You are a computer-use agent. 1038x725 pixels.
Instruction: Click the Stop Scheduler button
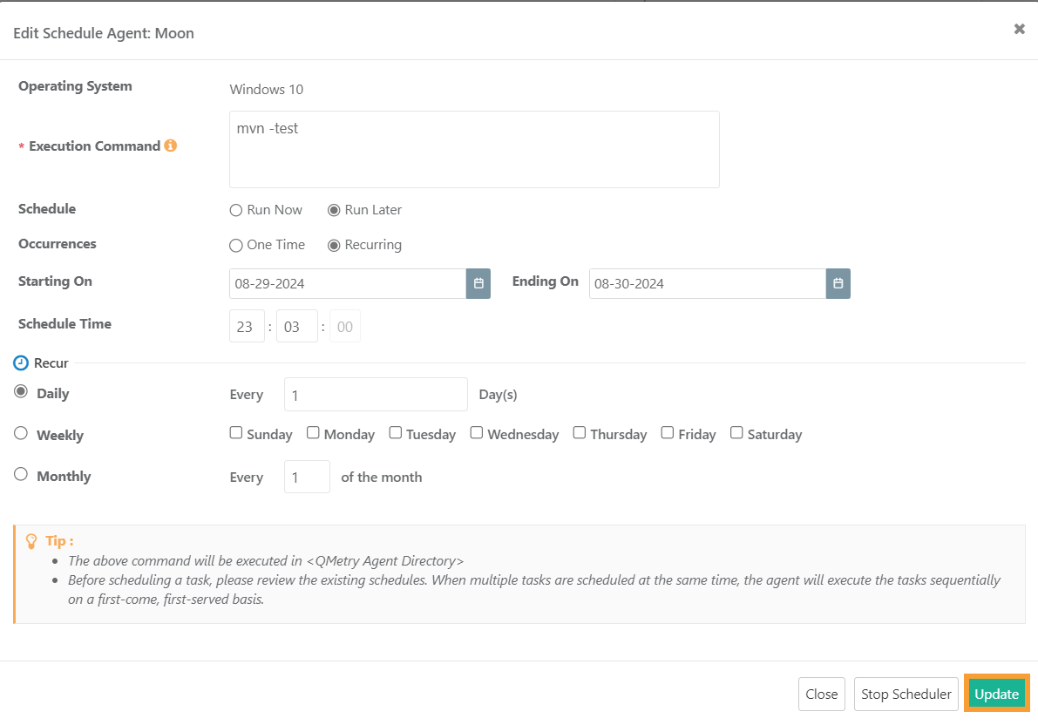906,694
